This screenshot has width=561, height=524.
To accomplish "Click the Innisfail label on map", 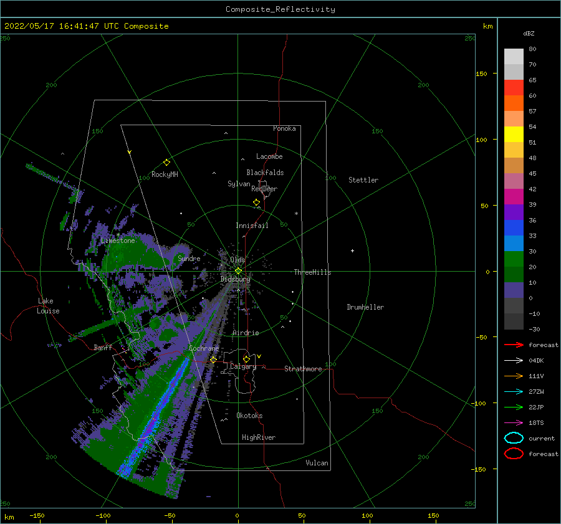I will [252, 226].
